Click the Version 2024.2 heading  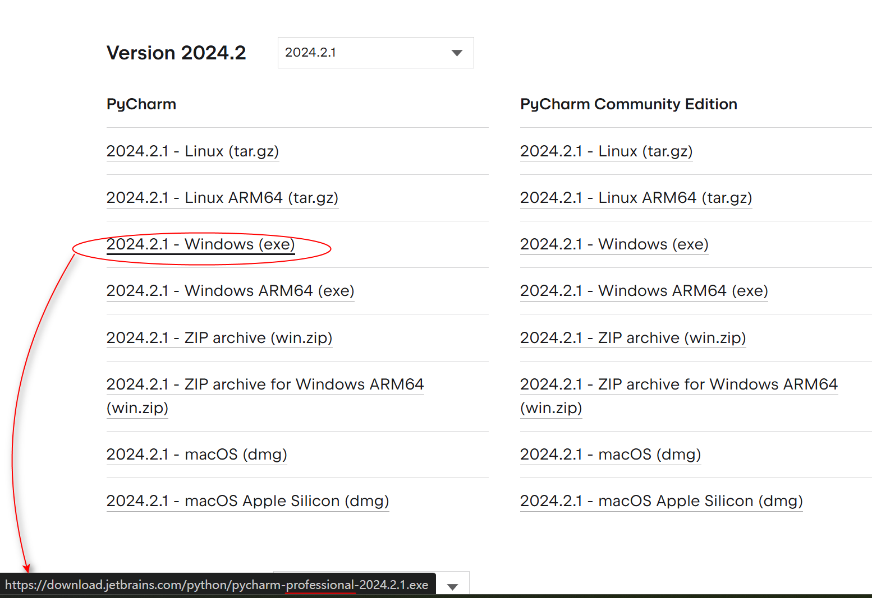click(x=176, y=53)
